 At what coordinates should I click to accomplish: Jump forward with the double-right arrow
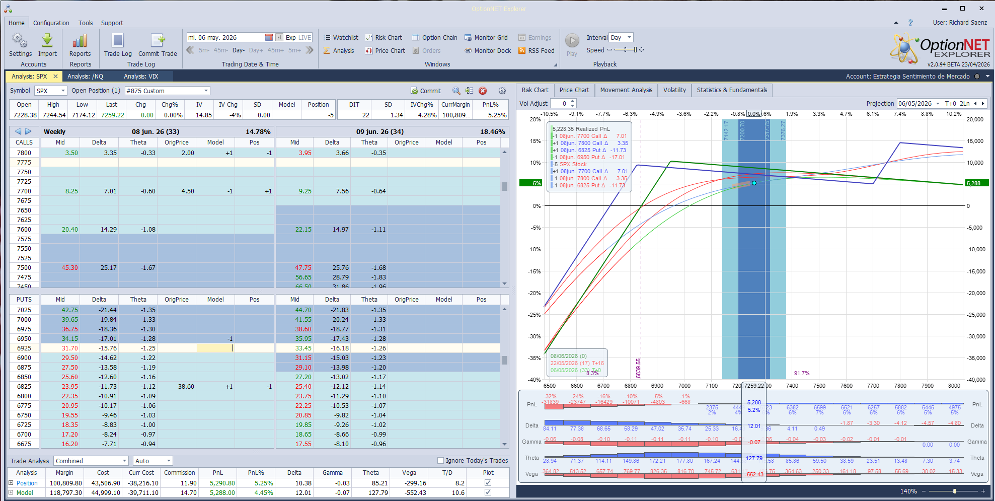[x=309, y=50]
